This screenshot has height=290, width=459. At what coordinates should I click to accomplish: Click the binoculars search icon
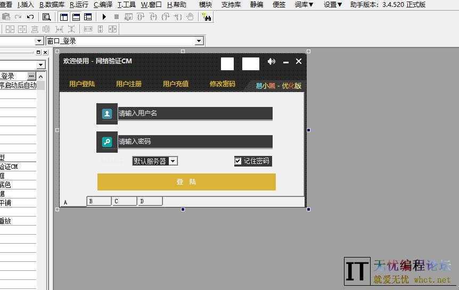click(x=207, y=17)
